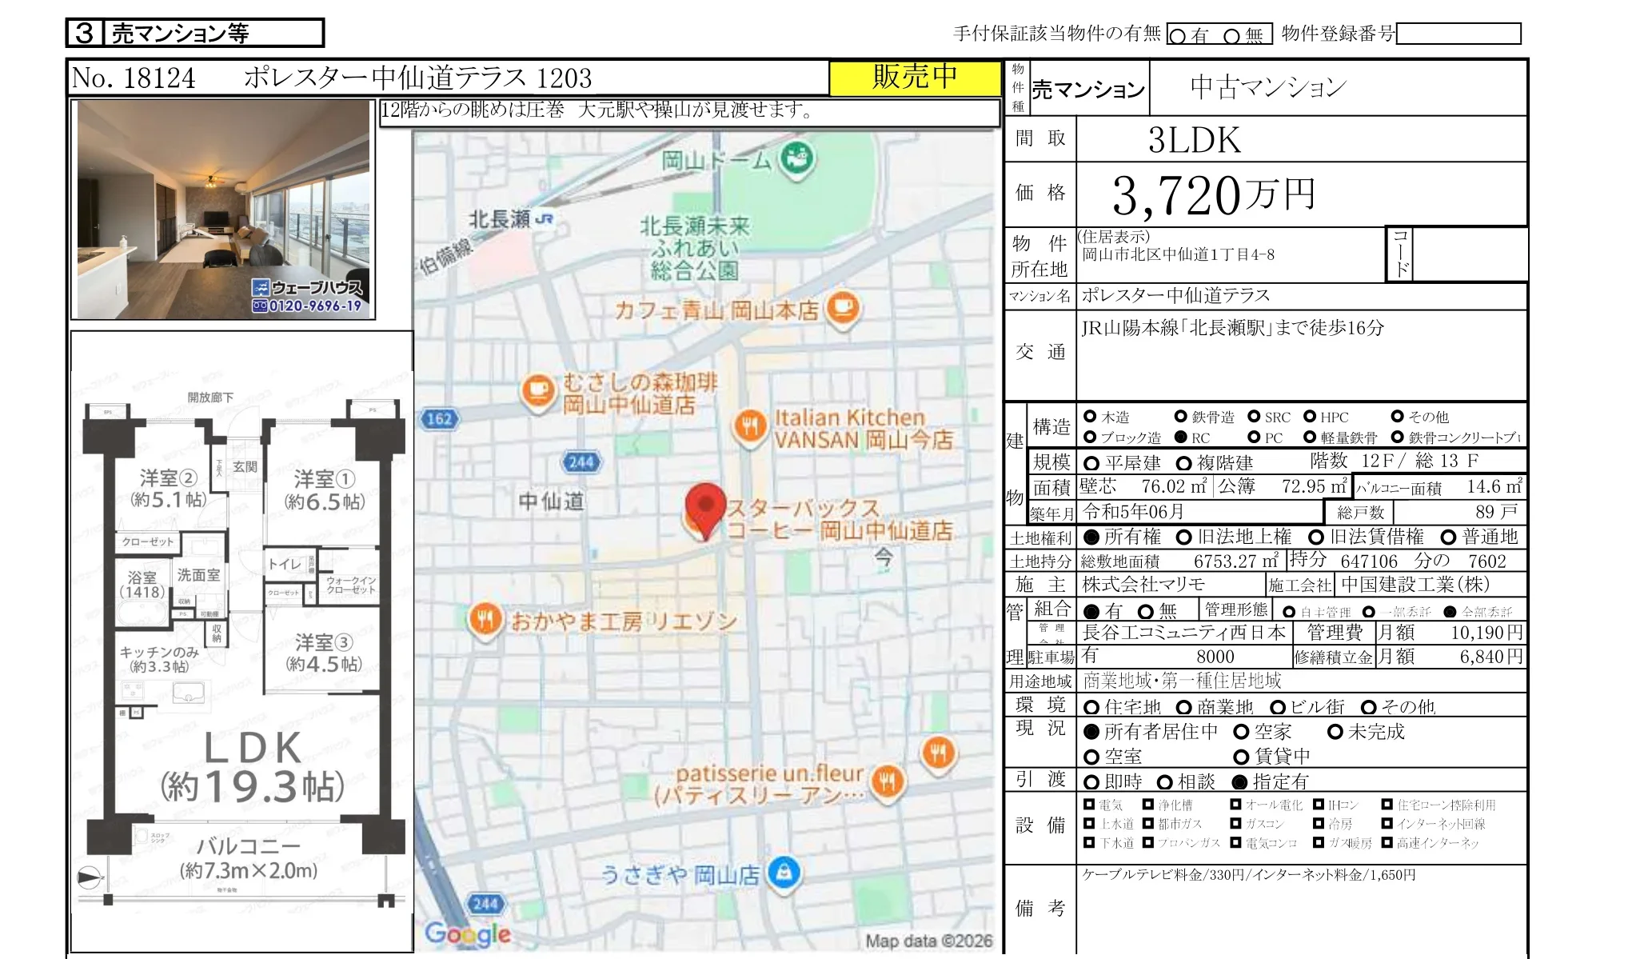Select the HPC structure radio button
The image size is (1644, 959).
coord(1310,417)
